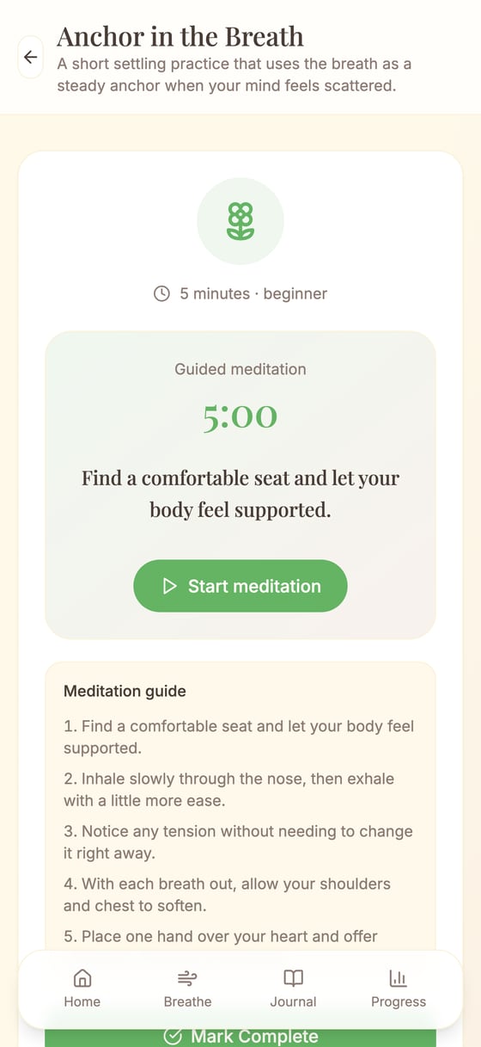The width and height of the screenshot is (481, 1047).
Task: Click guide step 2 about inhaling slowly
Action: (x=229, y=789)
